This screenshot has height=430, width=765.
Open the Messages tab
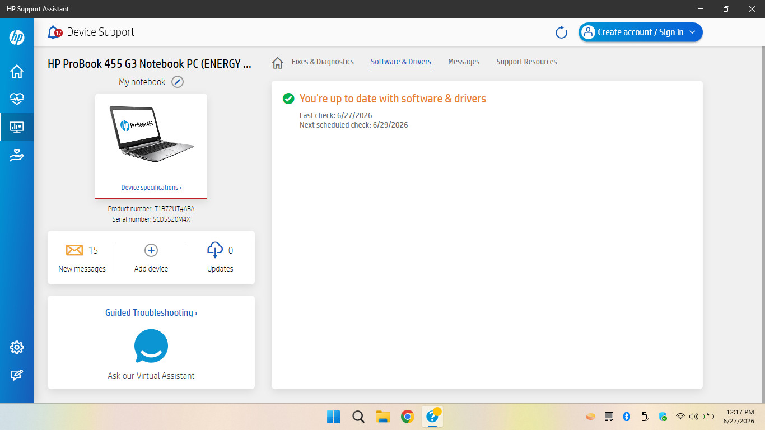pyautogui.click(x=464, y=62)
